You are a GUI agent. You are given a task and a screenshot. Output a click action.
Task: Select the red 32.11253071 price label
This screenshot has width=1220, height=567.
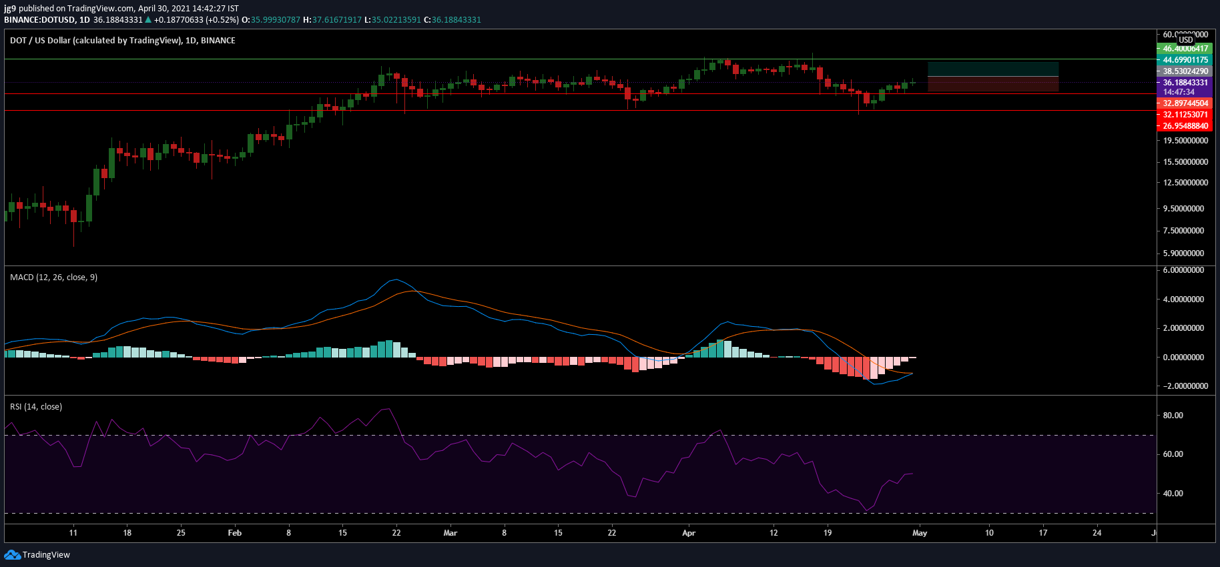pos(1185,115)
